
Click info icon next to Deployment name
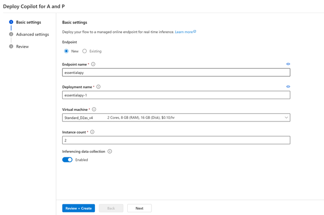pyautogui.click(x=98, y=87)
